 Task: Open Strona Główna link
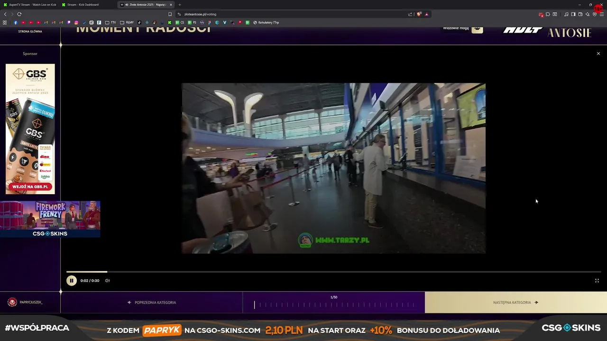pos(30,31)
